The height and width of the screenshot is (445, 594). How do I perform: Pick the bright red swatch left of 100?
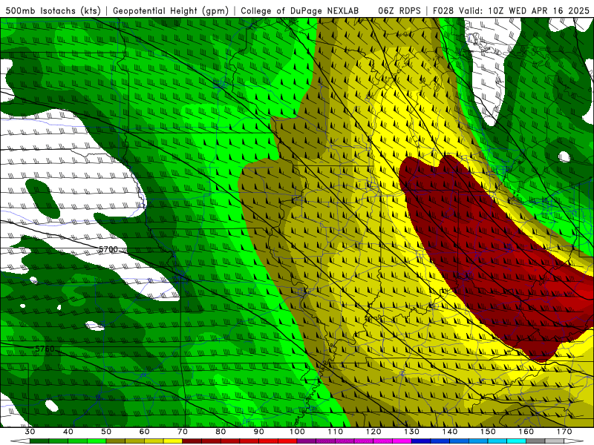287,441
